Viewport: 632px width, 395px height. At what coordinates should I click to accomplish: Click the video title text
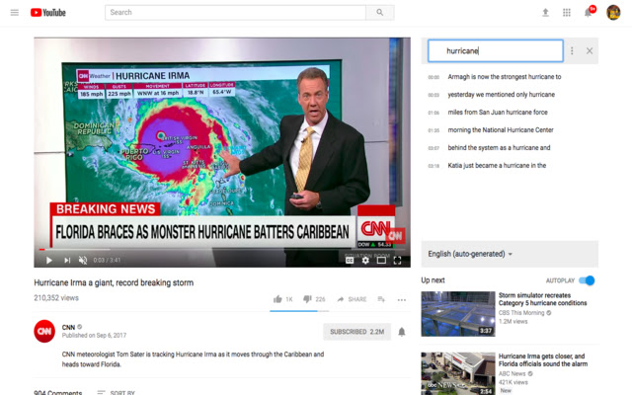(114, 282)
